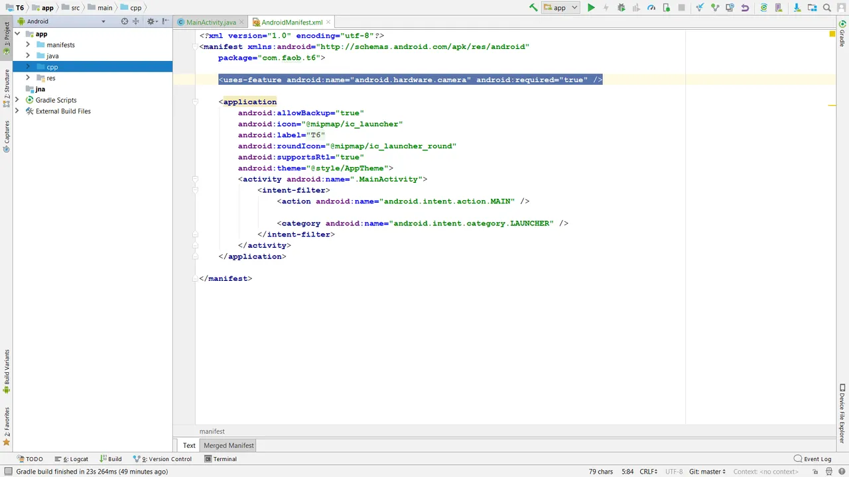Open the Build tool window
This screenshot has width=849, height=477.
click(x=110, y=459)
